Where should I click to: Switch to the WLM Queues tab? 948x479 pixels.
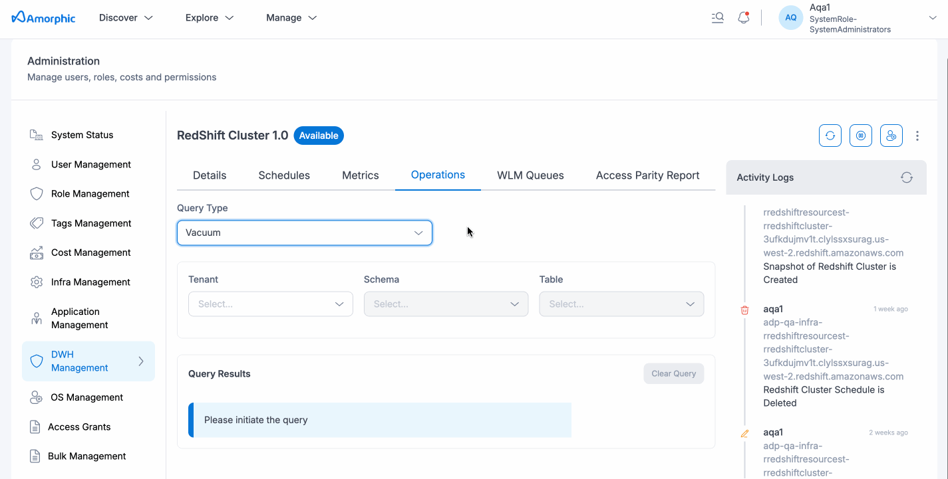point(530,175)
